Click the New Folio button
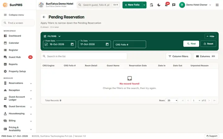223x139 pixels. 132,5
